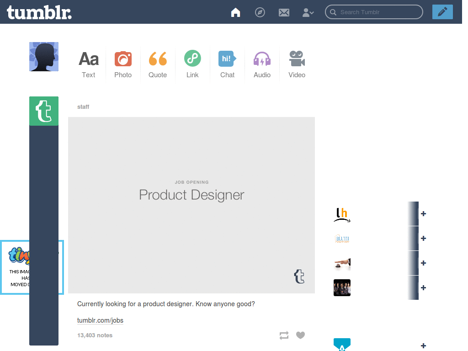Viewport: 468px width, 351px height.
Task: Open the Product Designer job image
Action: click(191, 205)
